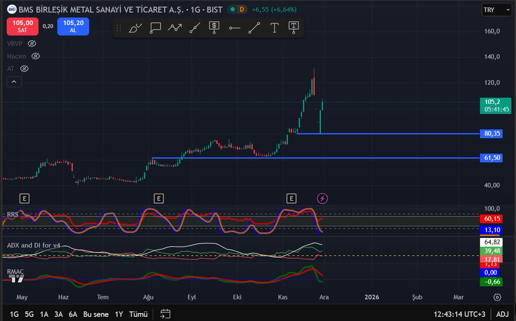Grab the drawing toolbar drag handle
This screenshot has width=516, height=321.
[x=119, y=28]
